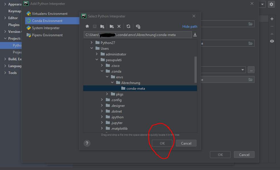Expand the .ipython folder
Screen dimensions: 280x170
pos(102,117)
